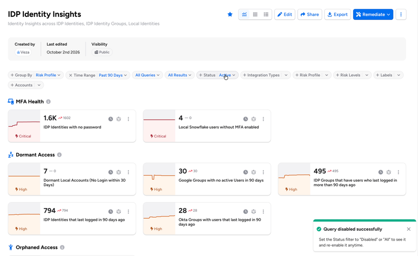Click the Edit button
Image resolution: width=418 pixels, height=256 pixels.
pos(284,14)
